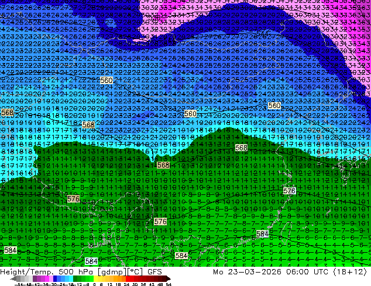This screenshot has height=286, width=371.
Task: Click the "24" legend tick label
Action: (x=126, y=285)
